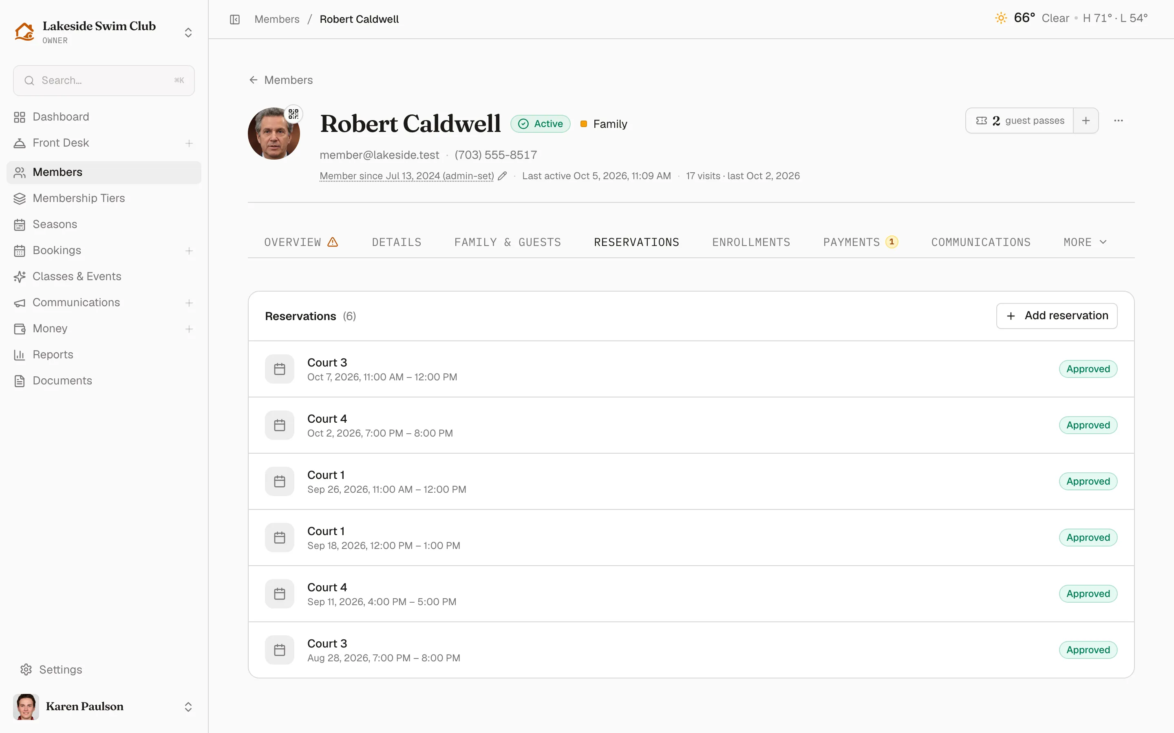Click the 2 guest passes ticket button
Image resolution: width=1174 pixels, height=733 pixels.
pyautogui.click(x=1020, y=121)
